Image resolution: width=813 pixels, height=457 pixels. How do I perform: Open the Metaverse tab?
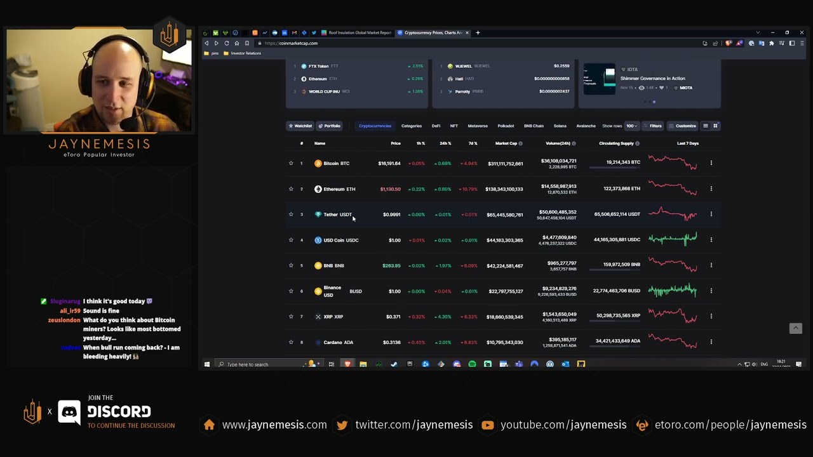[478, 126]
